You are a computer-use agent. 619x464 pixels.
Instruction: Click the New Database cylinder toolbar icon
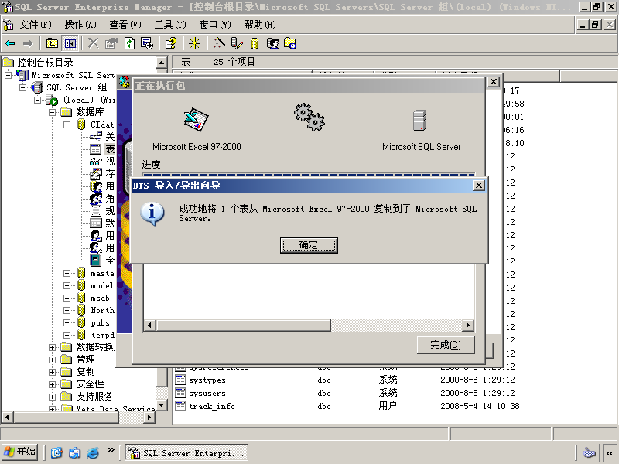(x=255, y=43)
